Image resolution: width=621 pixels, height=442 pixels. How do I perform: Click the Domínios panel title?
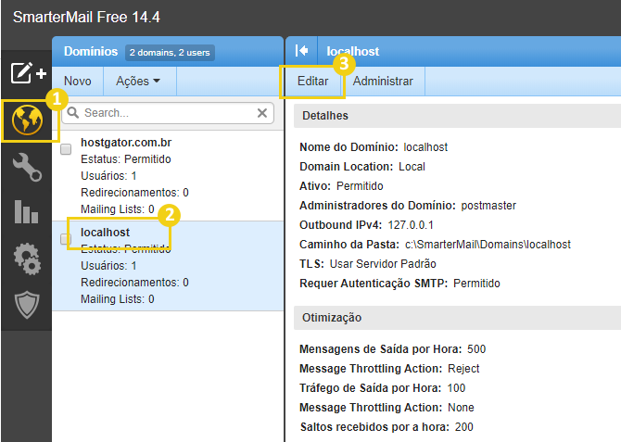click(91, 51)
